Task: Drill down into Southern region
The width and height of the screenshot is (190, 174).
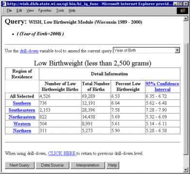Action: coord(22,103)
